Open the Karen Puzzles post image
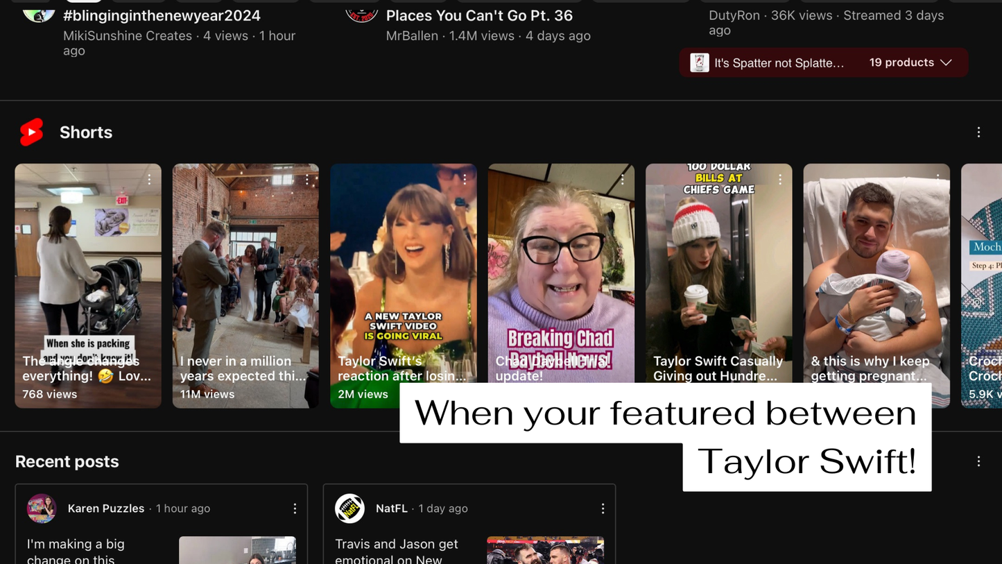Viewport: 1002px width, 564px height. pyautogui.click(x=237, y=550)
